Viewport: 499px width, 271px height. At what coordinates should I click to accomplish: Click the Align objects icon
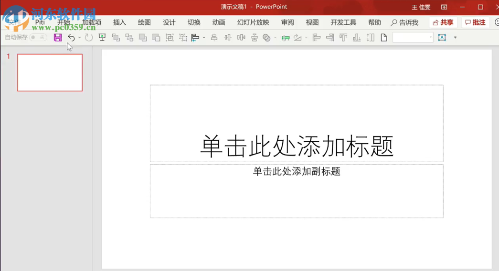[195, 38]
